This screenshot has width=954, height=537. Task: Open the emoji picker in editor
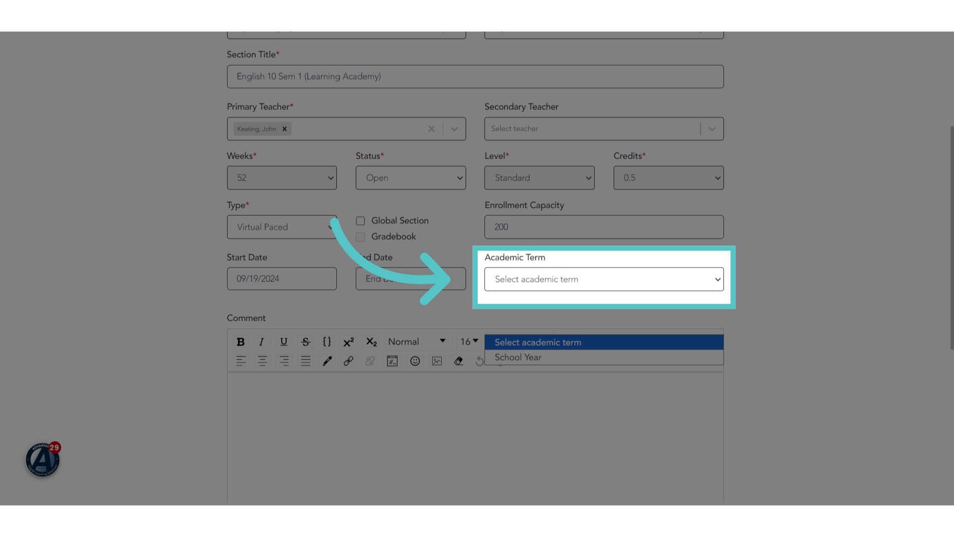click(415, 361)
